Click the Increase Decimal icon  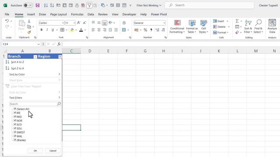click(157, 30)
